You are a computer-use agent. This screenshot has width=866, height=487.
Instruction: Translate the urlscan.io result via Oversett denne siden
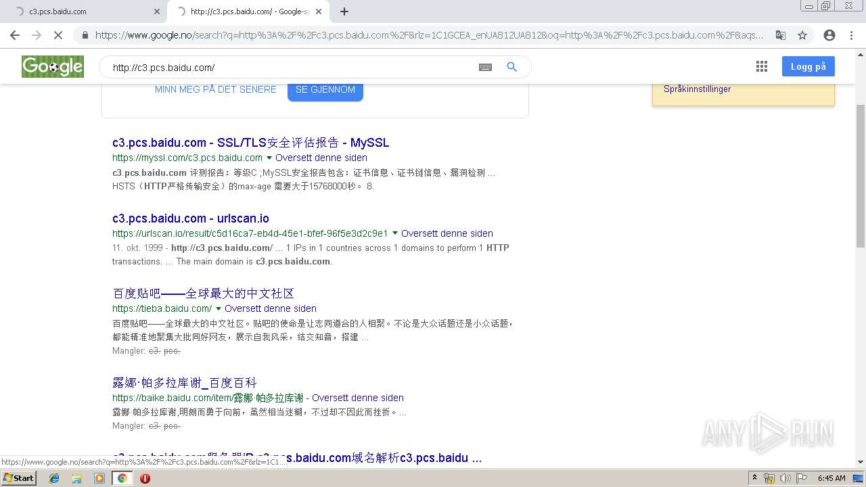tap(447, 233)
